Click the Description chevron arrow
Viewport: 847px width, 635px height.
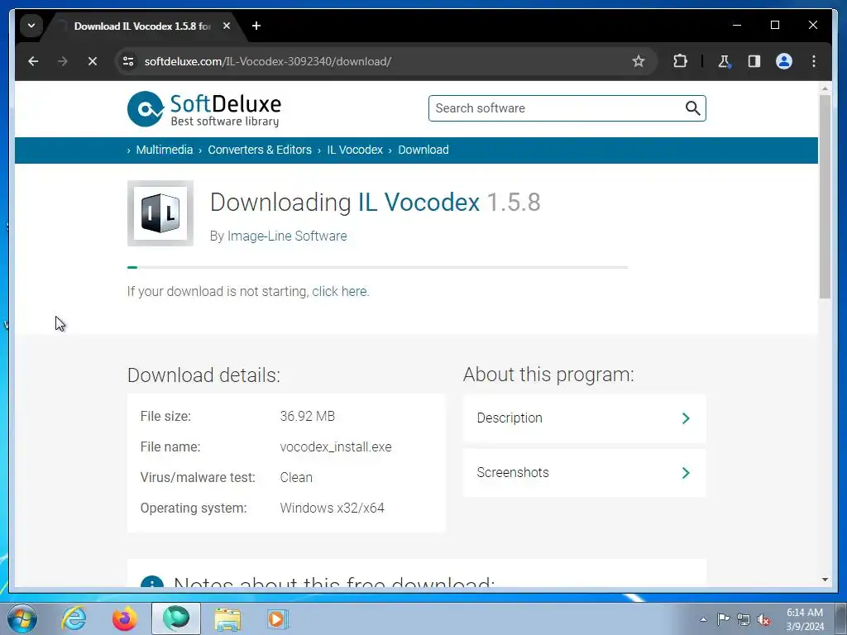point(686,418)
